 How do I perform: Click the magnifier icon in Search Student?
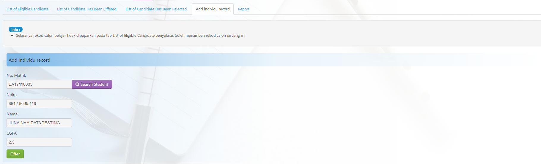coord(77,85)
